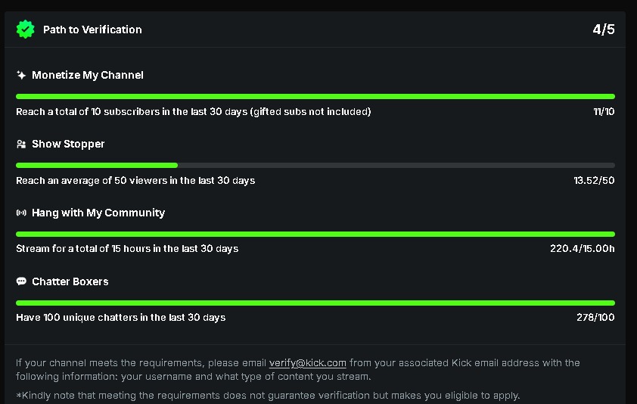This screenshot has width=637, height=404.
Task: Click the Chatter Boxers chat bubble icon
Action: [21, 281]
